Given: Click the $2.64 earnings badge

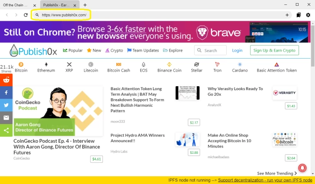Looking at the screenshot, I should [x=291, y=158].
